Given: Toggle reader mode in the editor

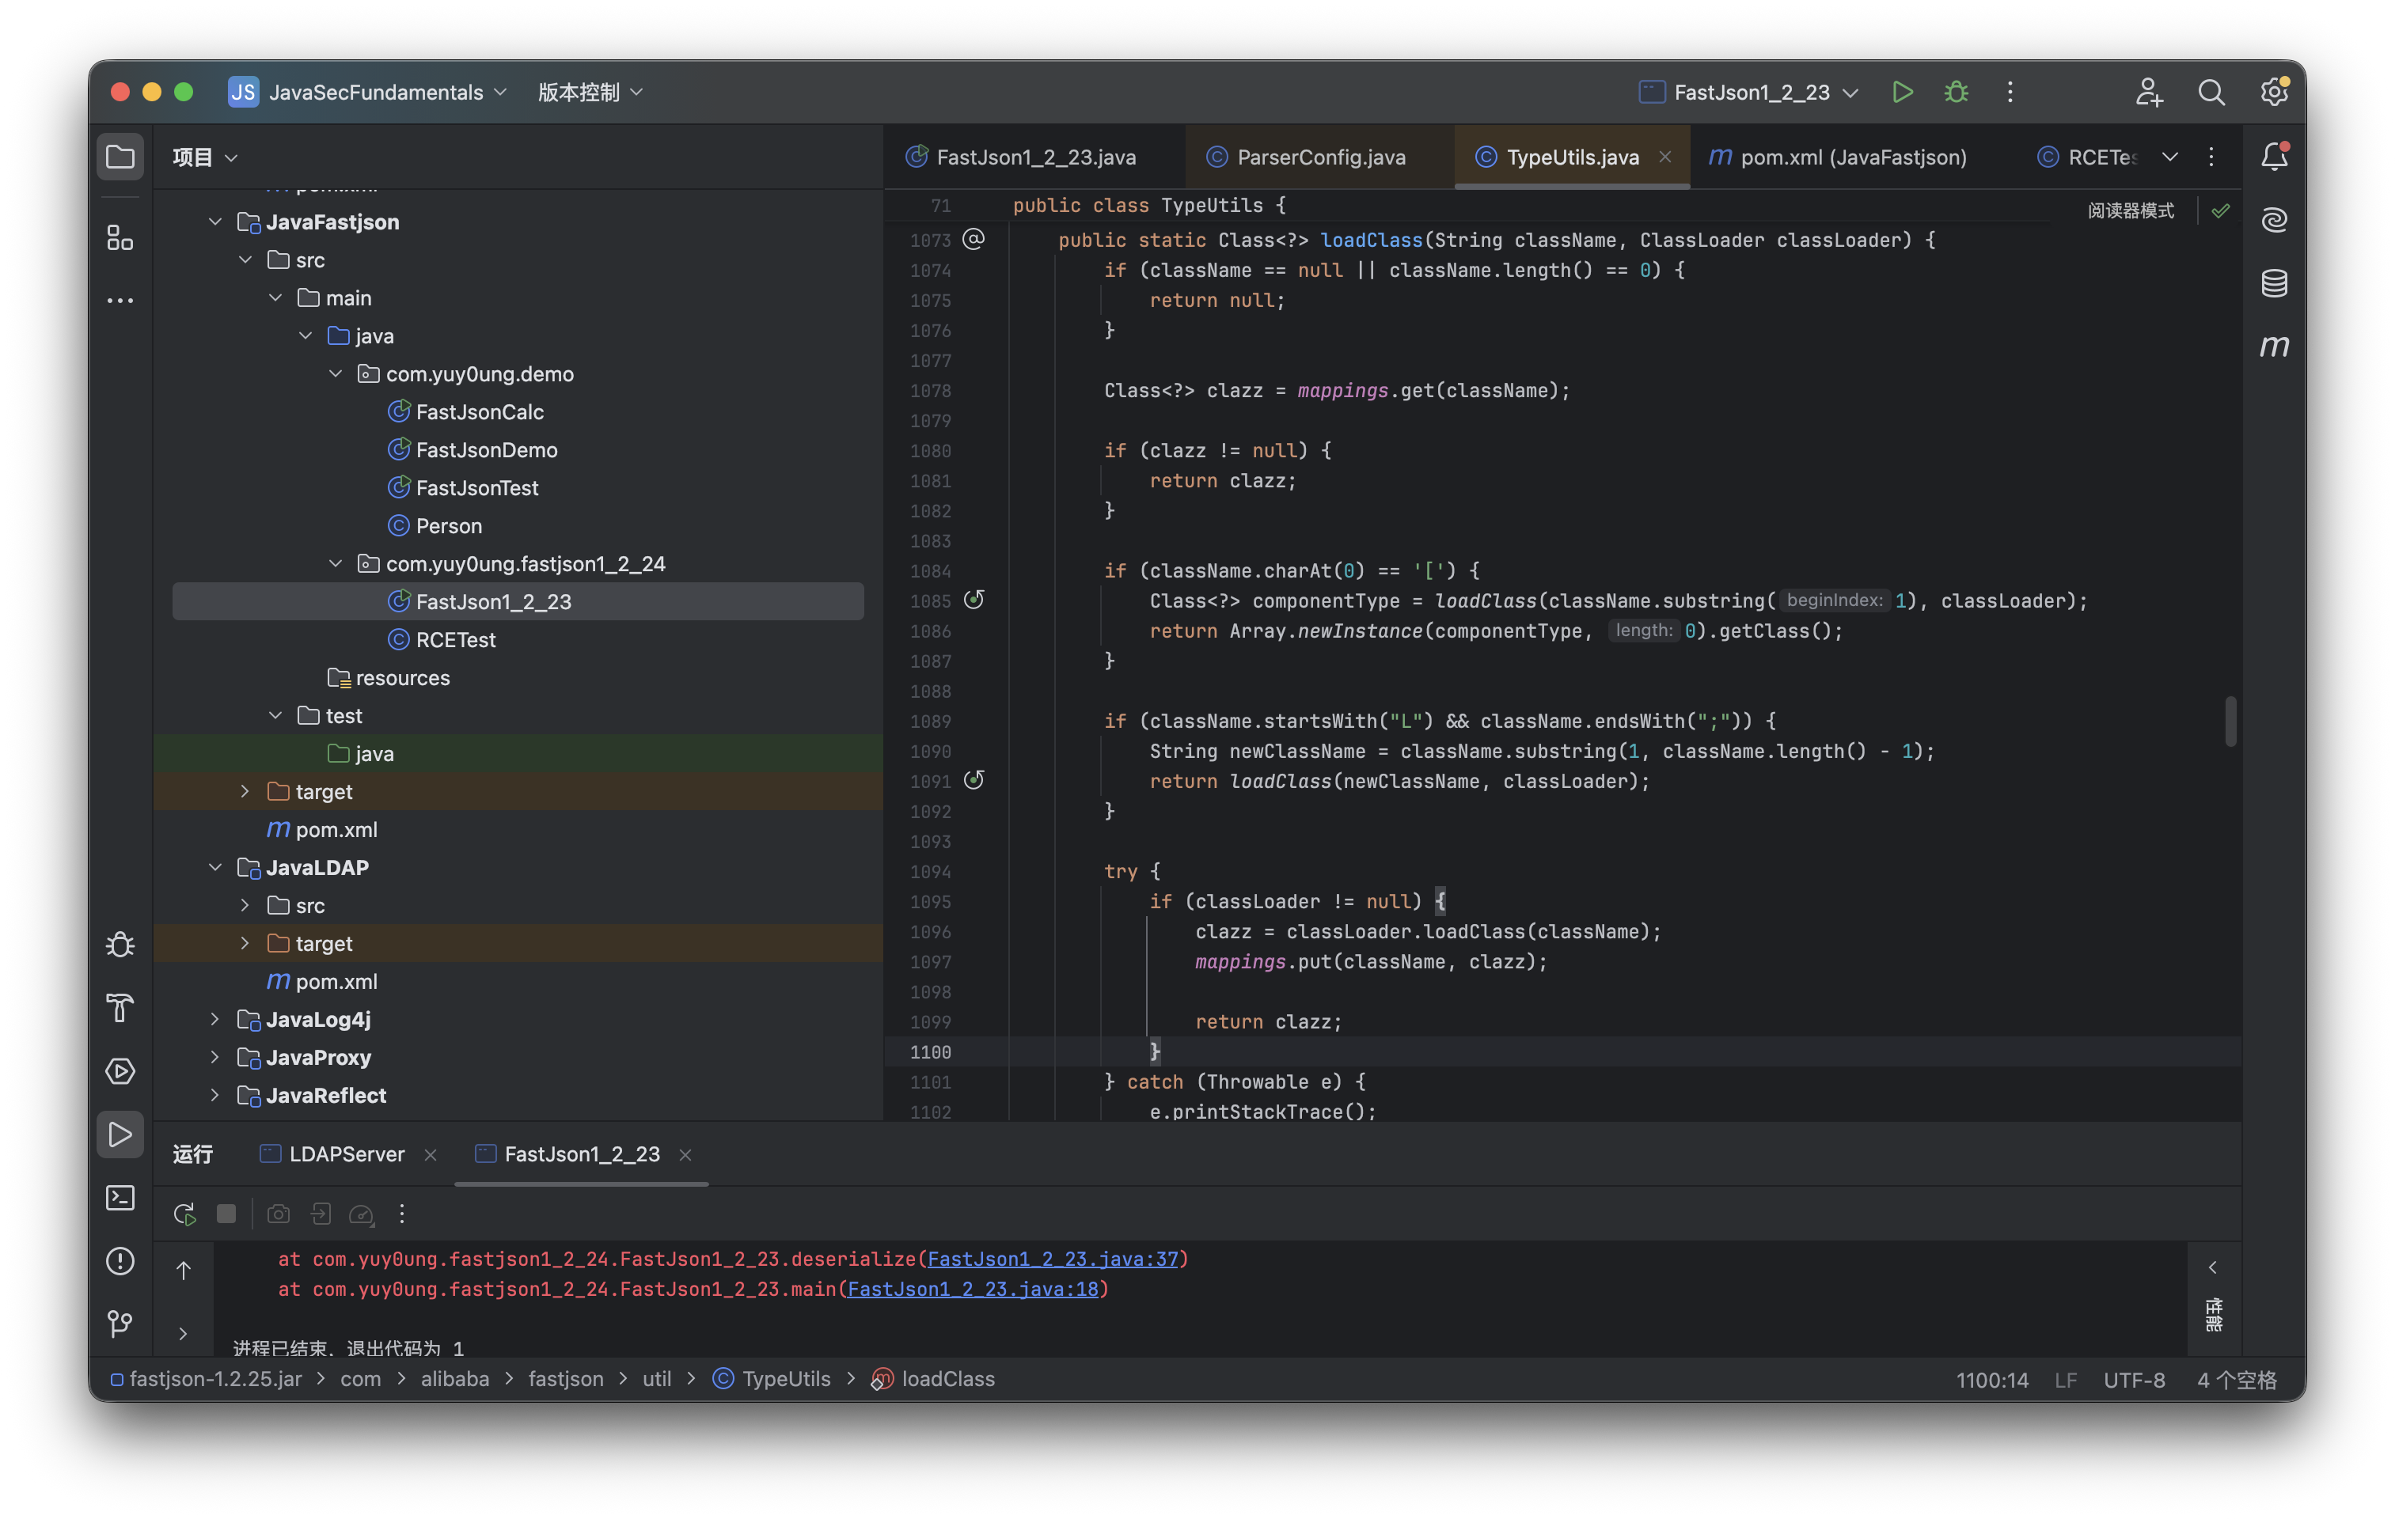Looking at the screenshot, I should coord(2131,210).
